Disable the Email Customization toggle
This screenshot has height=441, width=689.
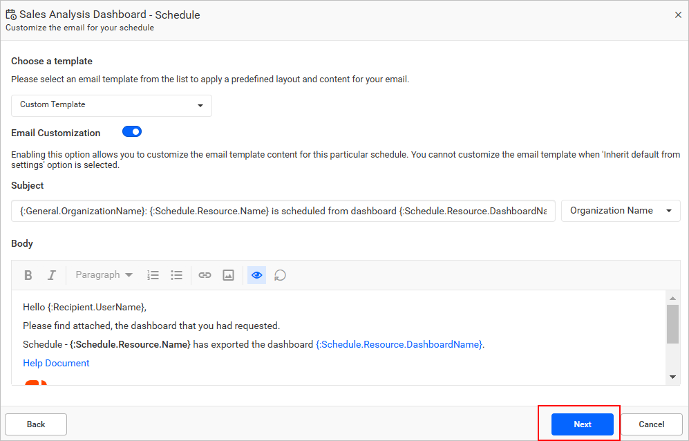(x=131, y=131)
